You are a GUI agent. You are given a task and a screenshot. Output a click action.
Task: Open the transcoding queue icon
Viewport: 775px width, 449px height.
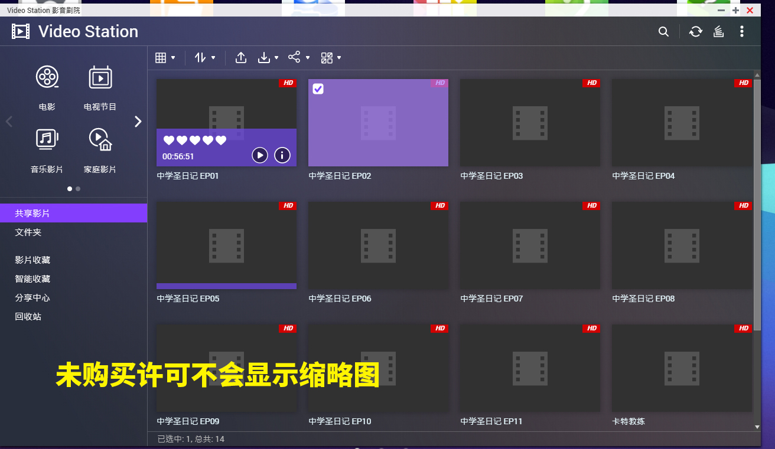(x=718, y=31)
